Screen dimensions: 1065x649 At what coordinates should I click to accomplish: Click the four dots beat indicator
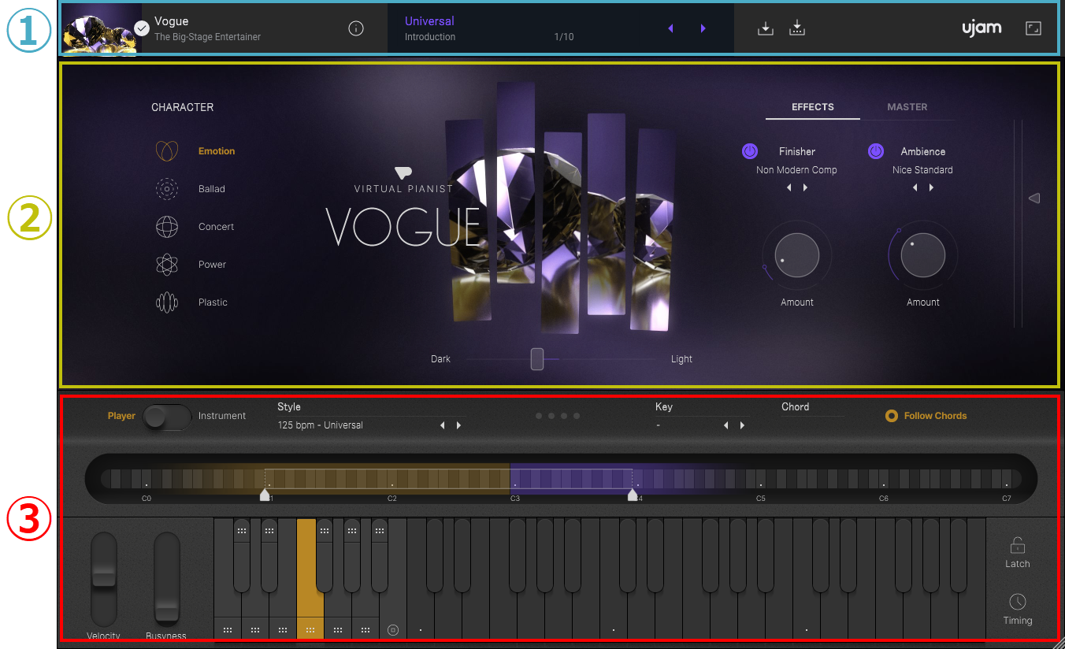(x=558, y=416)
